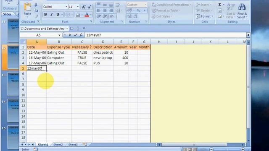
Task: Click the Percent Style icon
Action: point(138,10)
